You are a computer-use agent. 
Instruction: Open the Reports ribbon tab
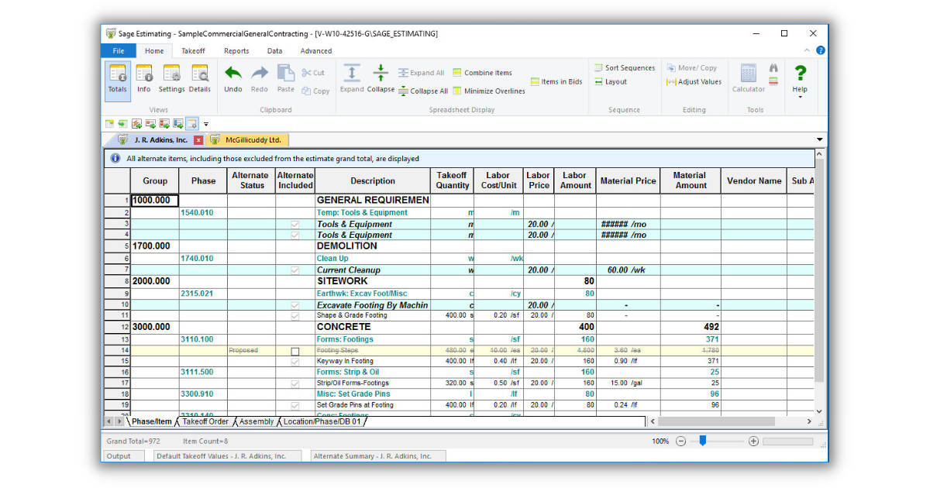[x=236, y=50]
